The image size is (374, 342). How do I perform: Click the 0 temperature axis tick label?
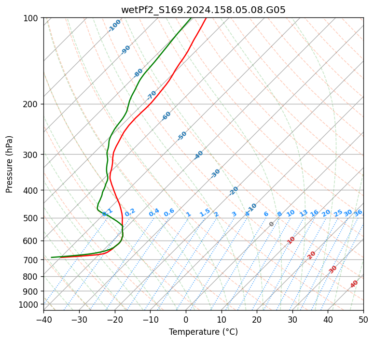pos(186,319)
